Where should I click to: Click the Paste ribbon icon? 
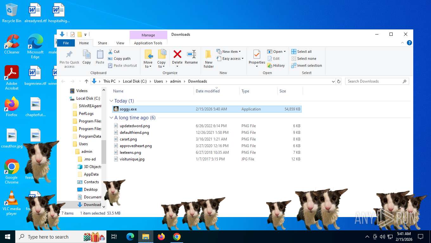[x=100, y=54]
